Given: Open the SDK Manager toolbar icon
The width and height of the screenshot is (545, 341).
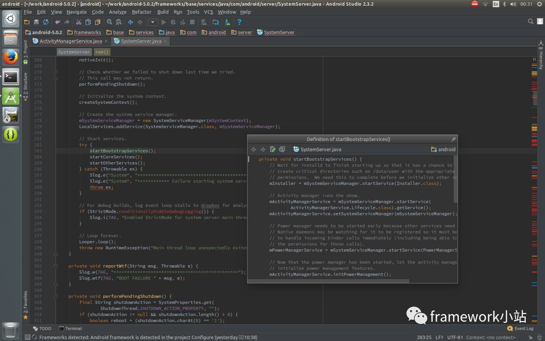Looking at the screenshot, I should point(227,22).
